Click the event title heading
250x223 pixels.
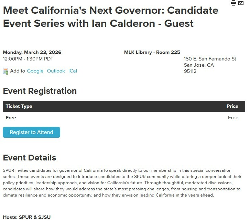click(110, 17)
